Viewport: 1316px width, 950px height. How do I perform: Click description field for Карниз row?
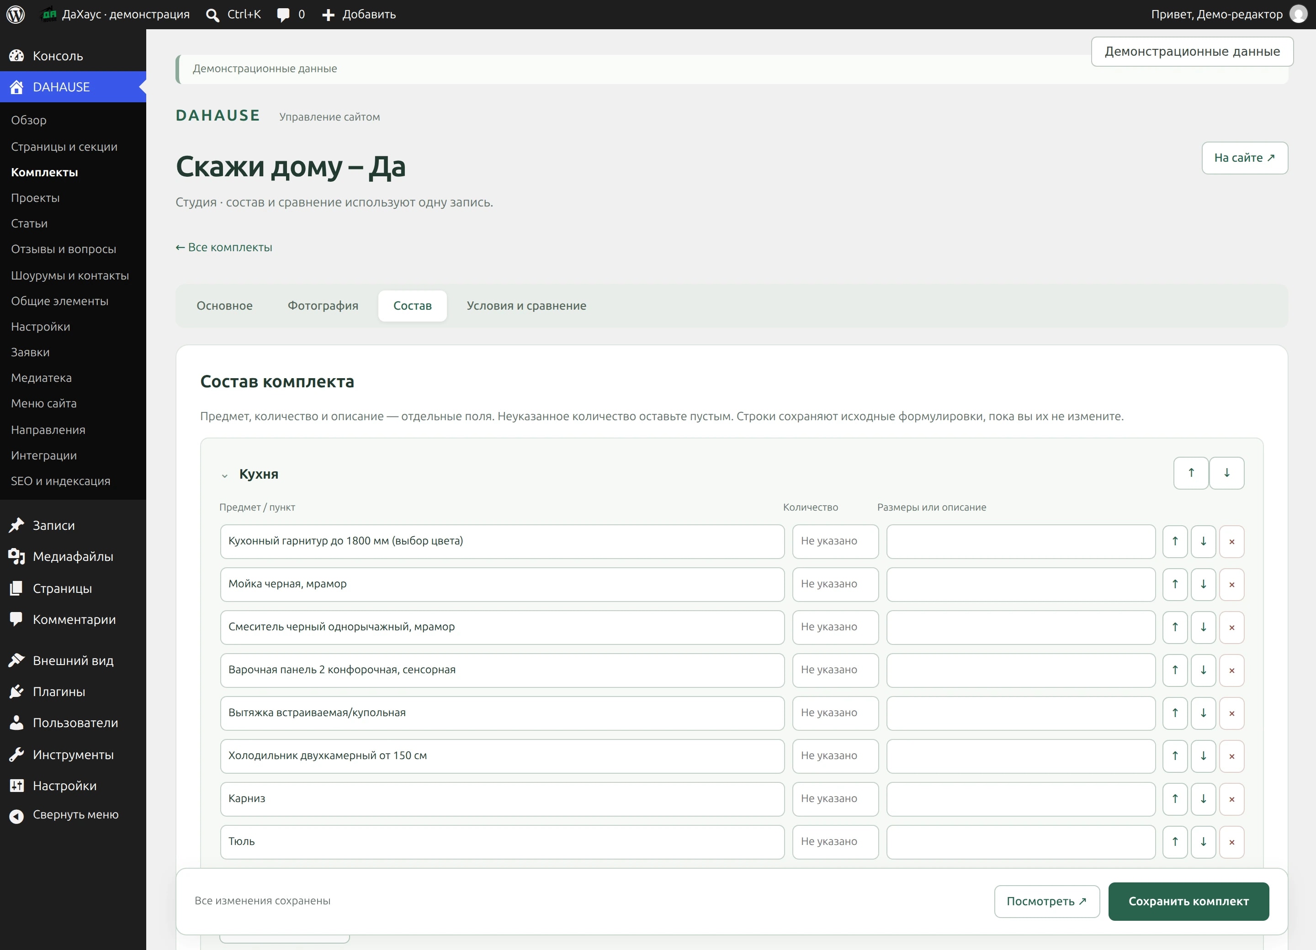(x=1021, y=799)
